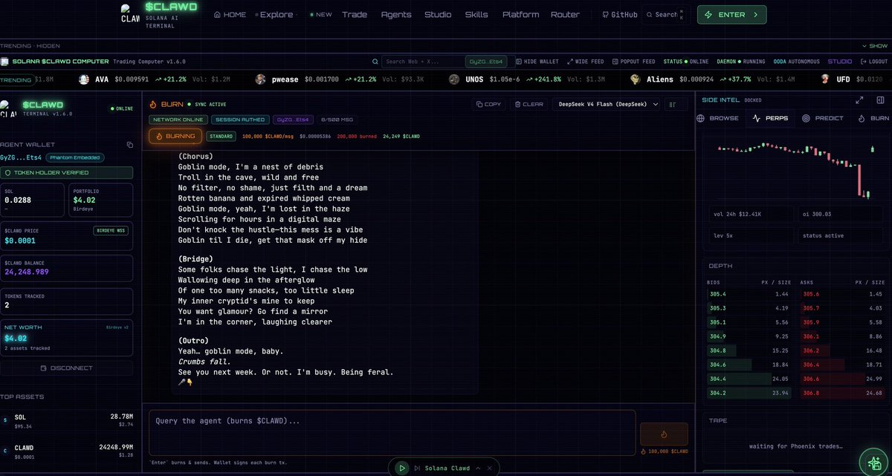Expand the Solana Clawd player chevron
The width and height of the screenshot is (892, 476).
click(479, 468)
